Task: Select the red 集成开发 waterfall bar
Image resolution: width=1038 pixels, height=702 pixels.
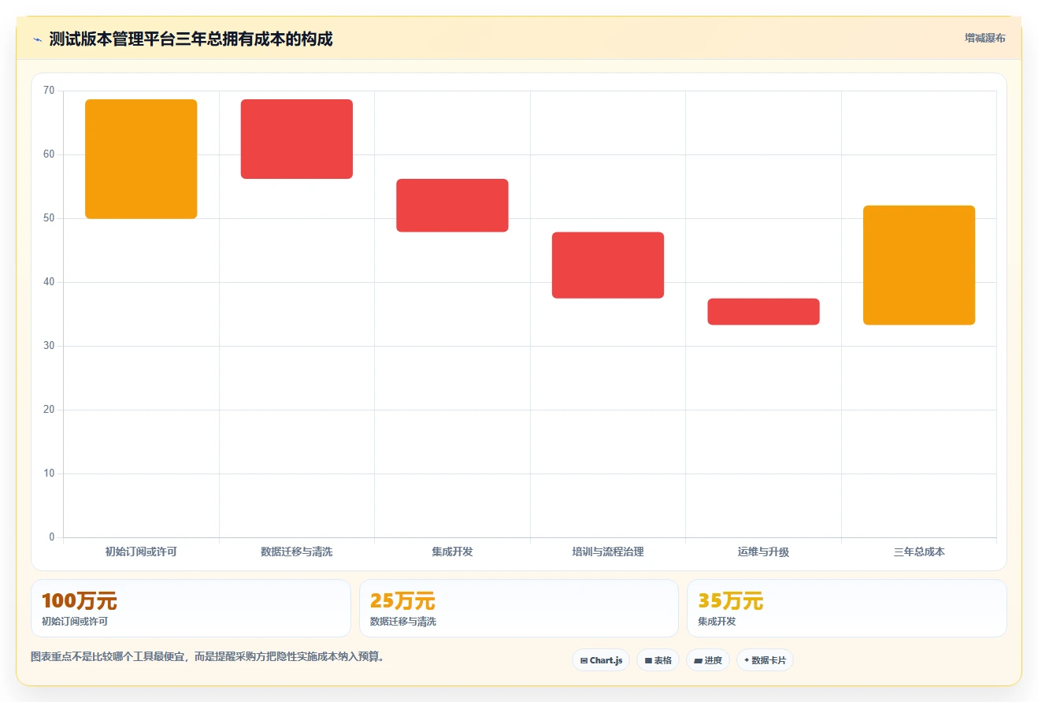Action: click(452, 206)
